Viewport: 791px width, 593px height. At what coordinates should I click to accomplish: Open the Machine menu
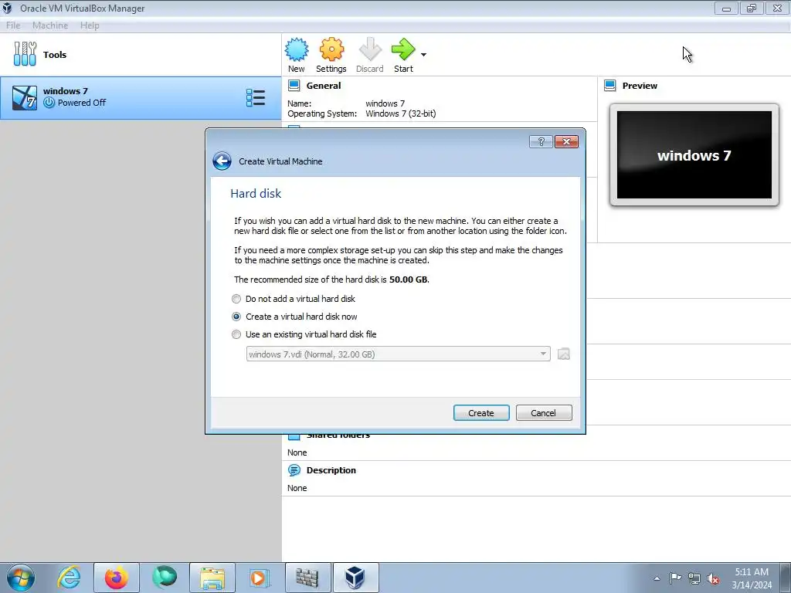click(x=50, y=25)
